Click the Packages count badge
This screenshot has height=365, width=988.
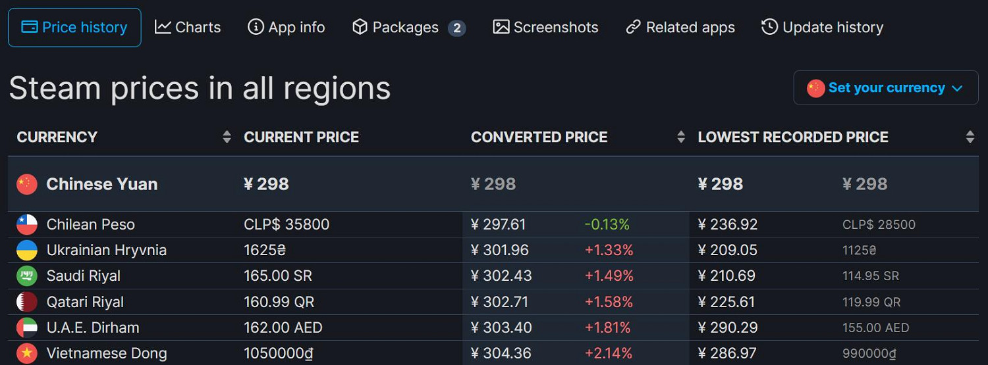(x=456, y=28)
